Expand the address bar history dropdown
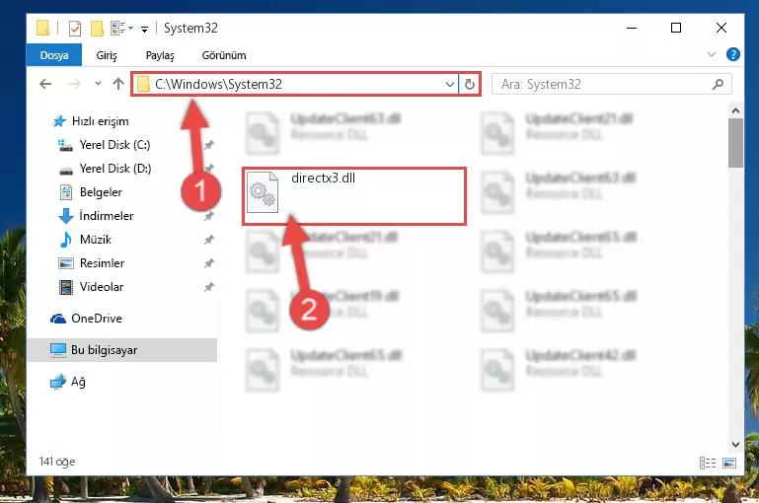This screenshot has width=759, height=503. coord(450,85)
